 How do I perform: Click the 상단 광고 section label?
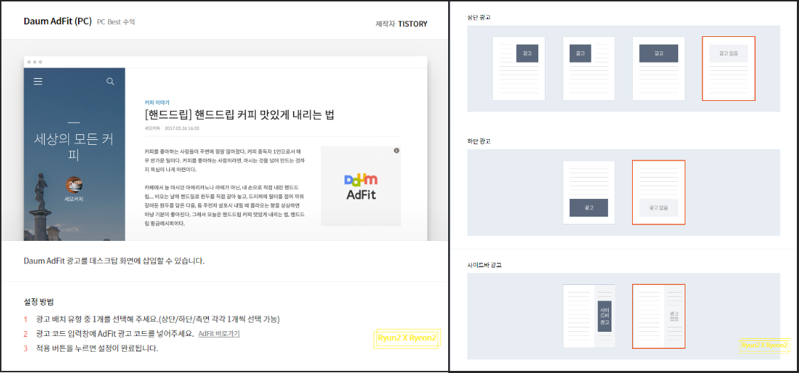point(479,17)
